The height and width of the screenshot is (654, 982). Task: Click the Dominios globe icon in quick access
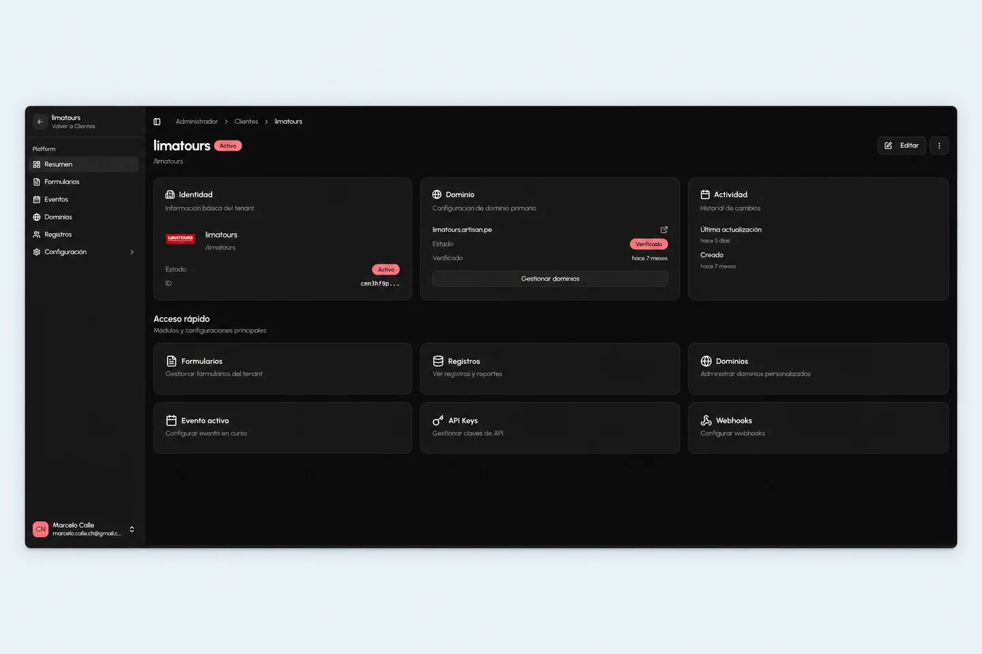(706, 361)
